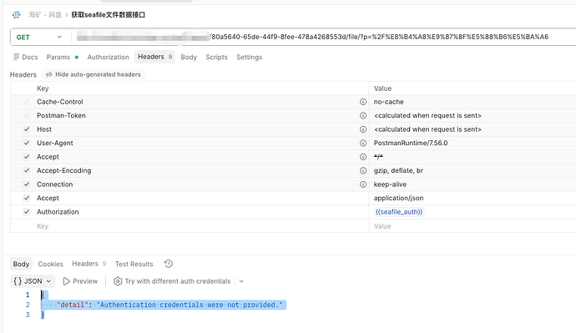Click the info icon on Connection row
Viewport: 576px width, 333px height.
(363, 184)
